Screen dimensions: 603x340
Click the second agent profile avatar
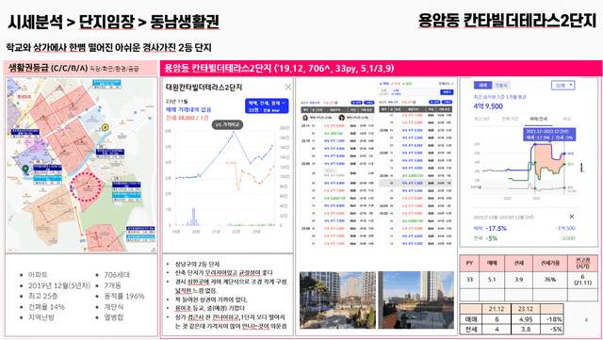pyautogui.click(x=341, y=118)
